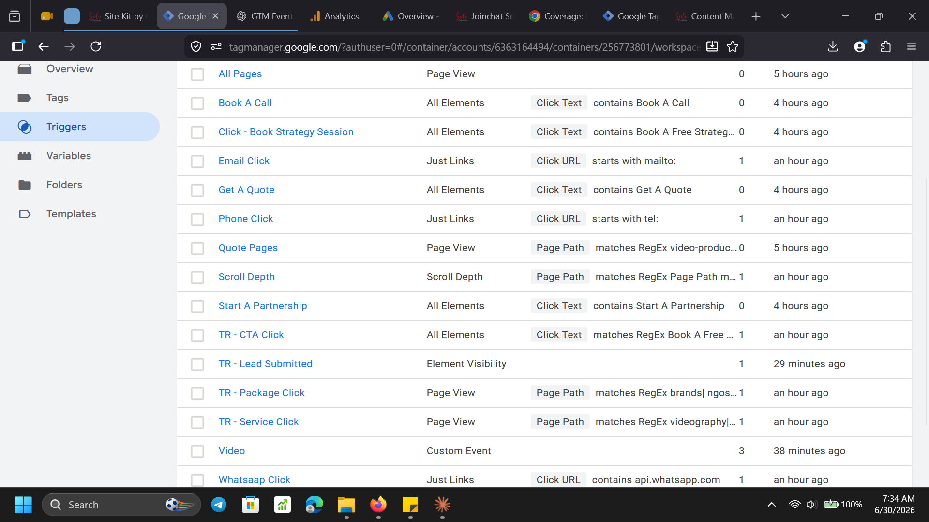
Task: Open the Windows Start menu
Action: coord(23,505)
